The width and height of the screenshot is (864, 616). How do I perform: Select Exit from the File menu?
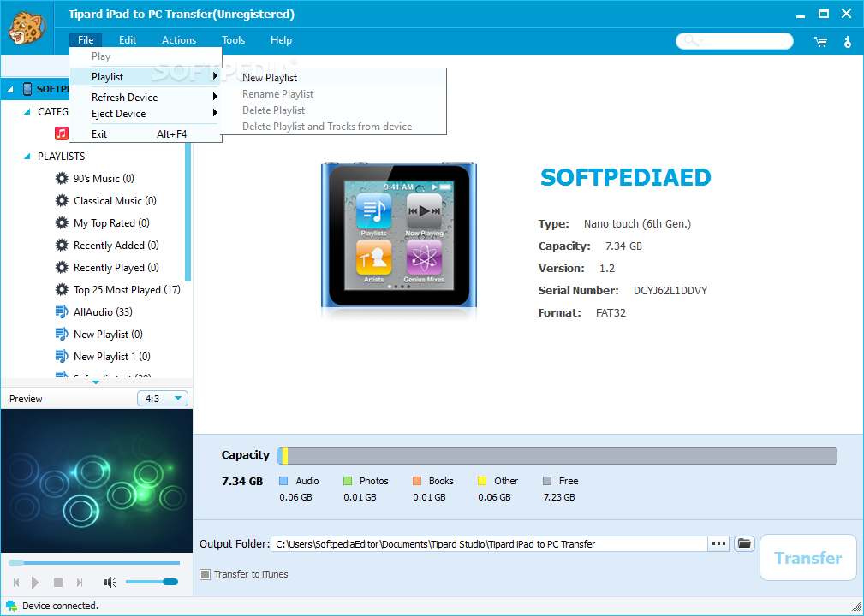[146, 133]
